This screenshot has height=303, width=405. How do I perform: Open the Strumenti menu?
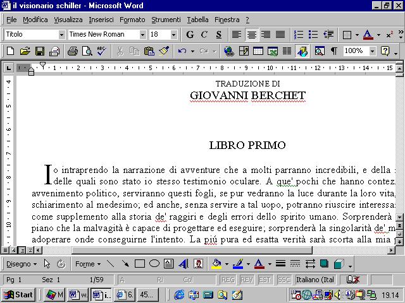[x=166, y=20]
